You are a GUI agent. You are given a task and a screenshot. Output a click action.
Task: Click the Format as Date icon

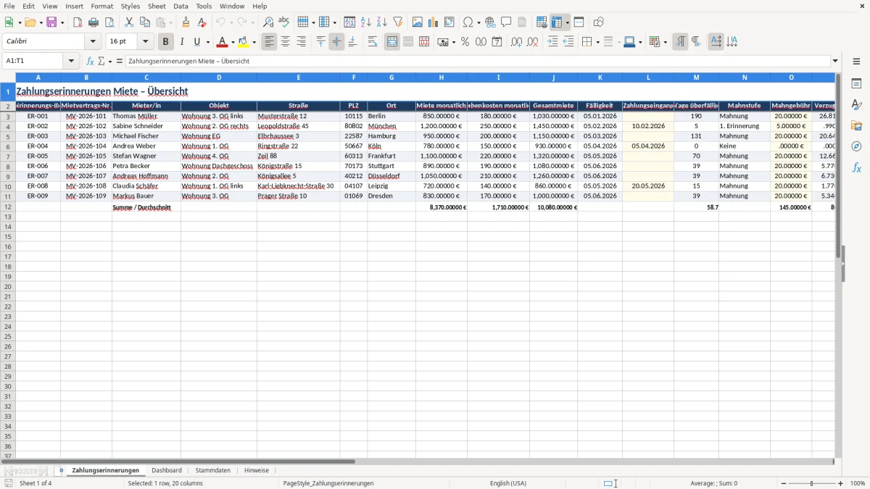(497, 42)
